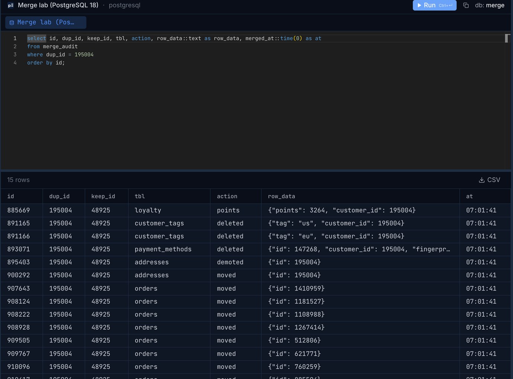The height and width of the screenshot is (379, 513).
Task: Click the row_data column header
Action: click(x=361, y=196)
